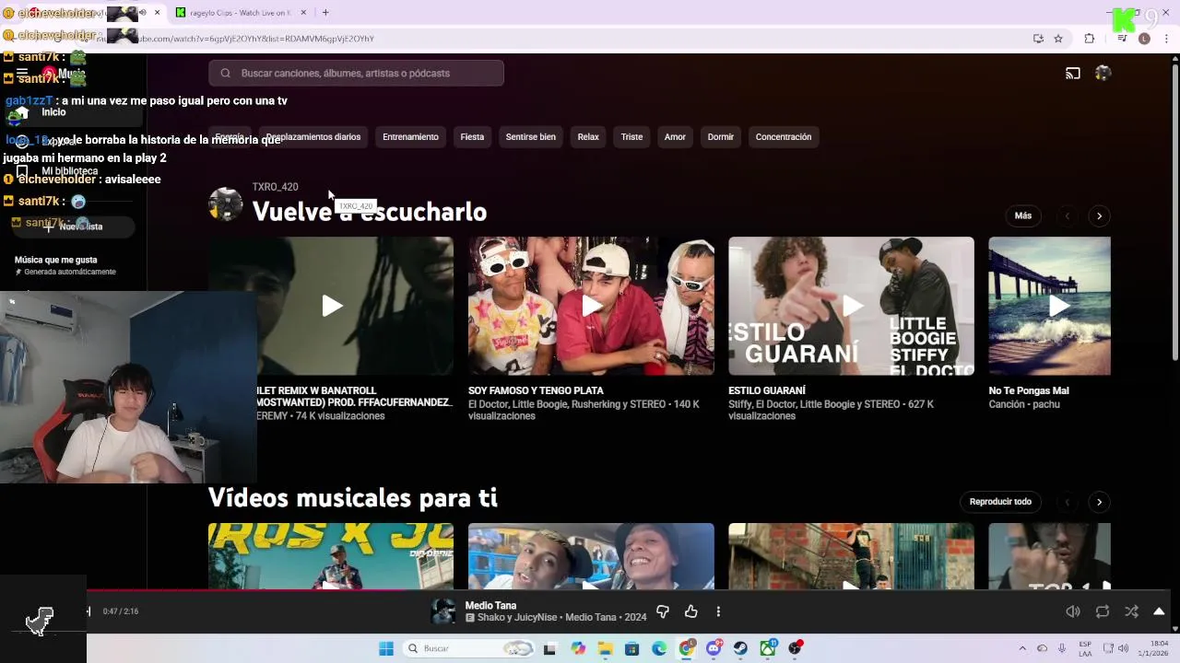Open the cast to device icon
Viewport: 1180px width, 663px height.
[x=1073, y=73]
